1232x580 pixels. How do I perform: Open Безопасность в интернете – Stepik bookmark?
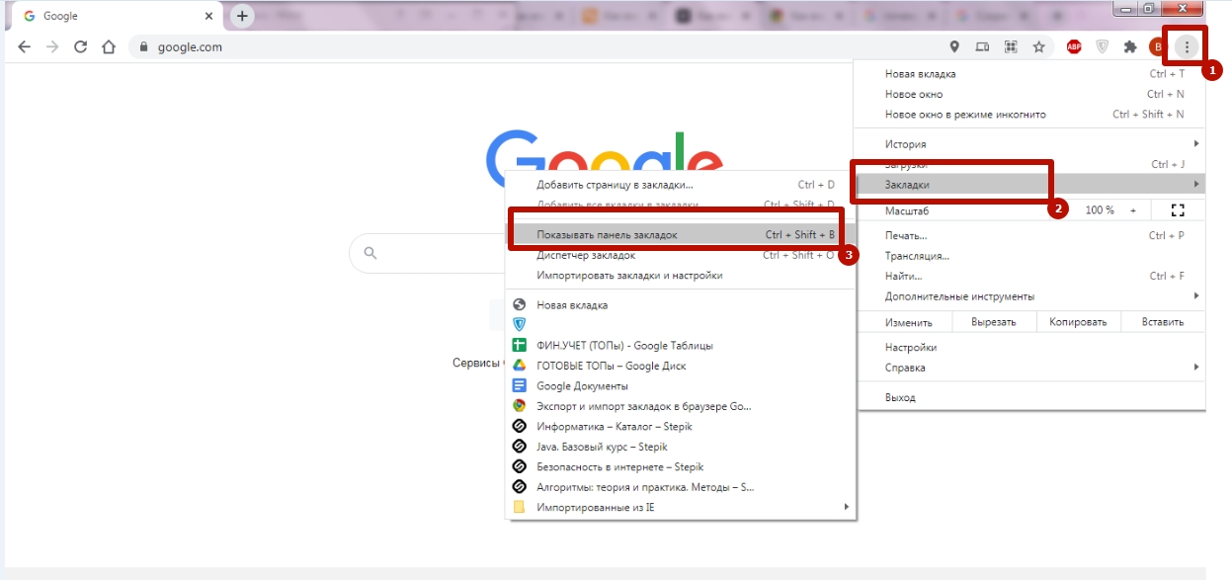[681, 466]
